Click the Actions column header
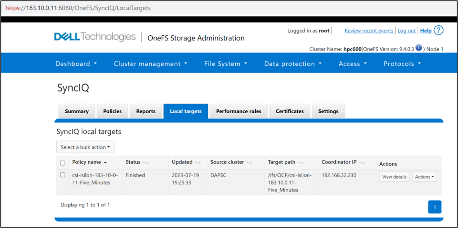Image resolution: width=458 pixels, height=228 pixels. point(388,164)
